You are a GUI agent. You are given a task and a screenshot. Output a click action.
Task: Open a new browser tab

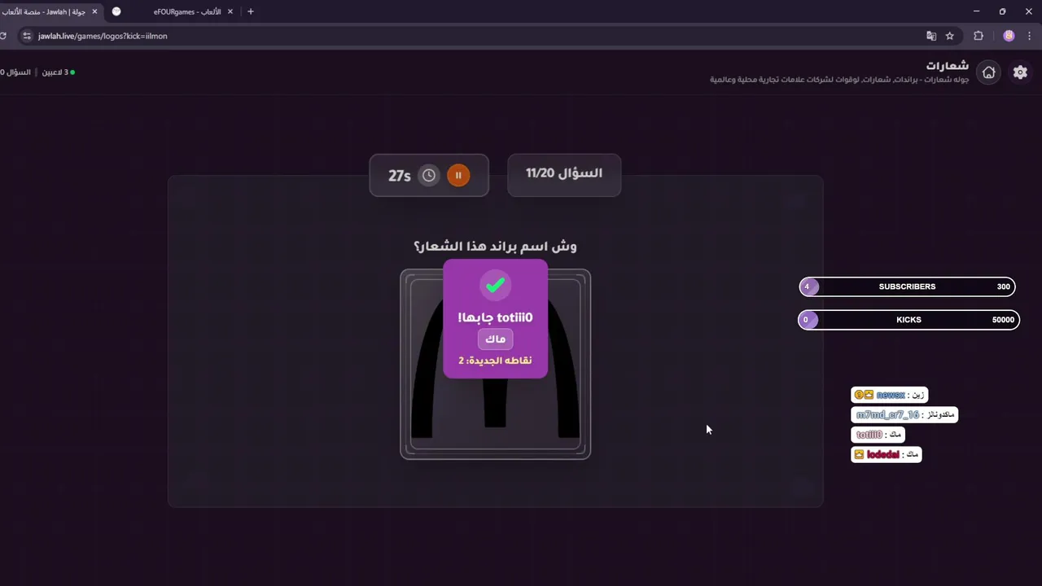click(250, 11)
